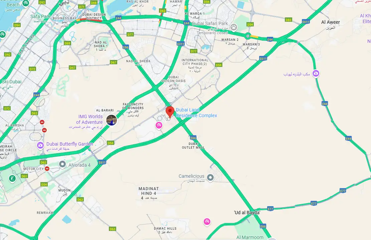The width and height of the screenshot is (371, 240).
Task: Click the Dubai Outlet Mall label
Action: (x=193, y=146)
